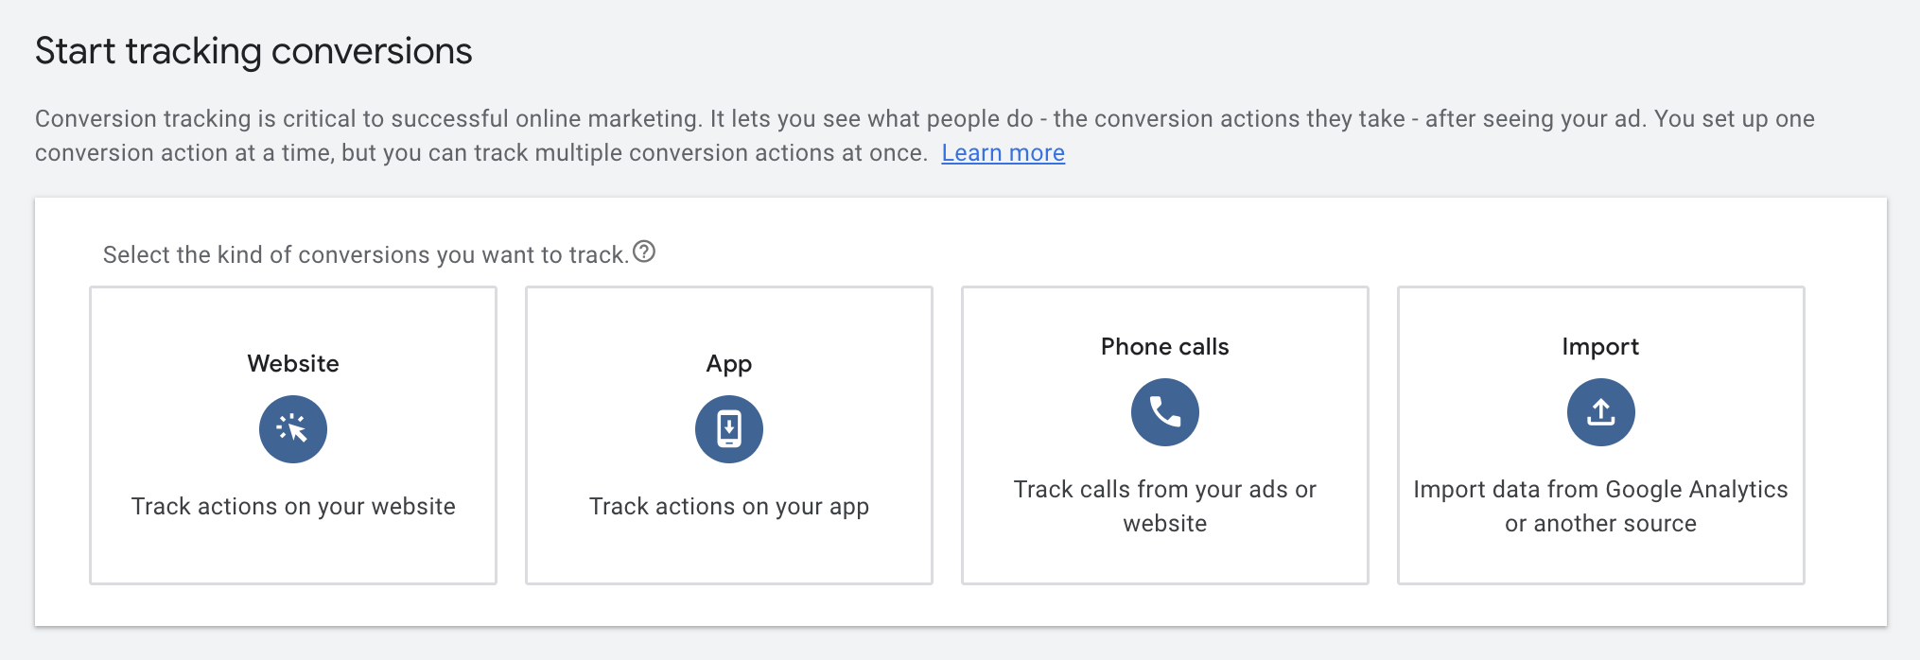The image size is (1920, 660).
Task: Click blank space at bottom of App card
Action: (x=729, y=558)
